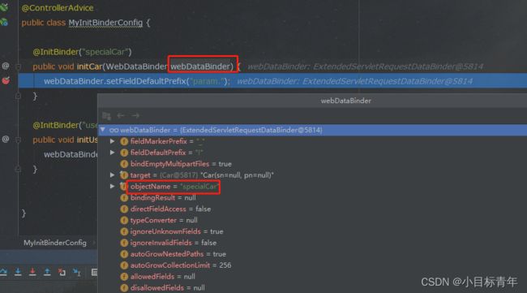Click the webDataBinder popup title bar
Viewport: 527px width, 293px height.
pos(313,101)
